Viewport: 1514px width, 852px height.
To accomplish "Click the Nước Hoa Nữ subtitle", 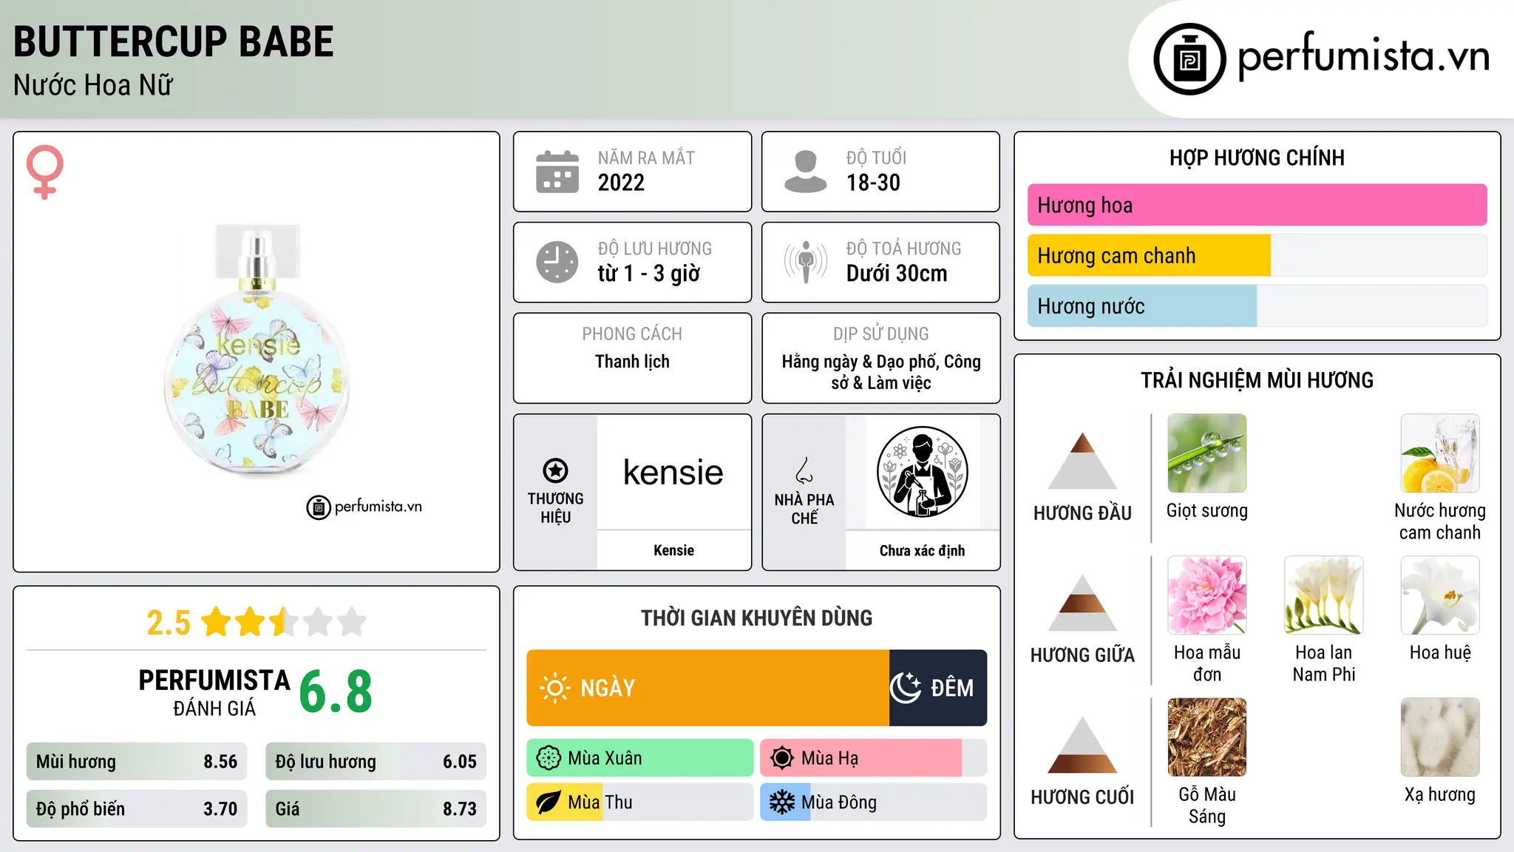I will tap(93, 85).
